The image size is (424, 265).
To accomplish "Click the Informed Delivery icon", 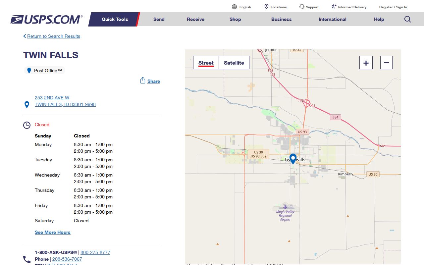I will pos(334,7).
